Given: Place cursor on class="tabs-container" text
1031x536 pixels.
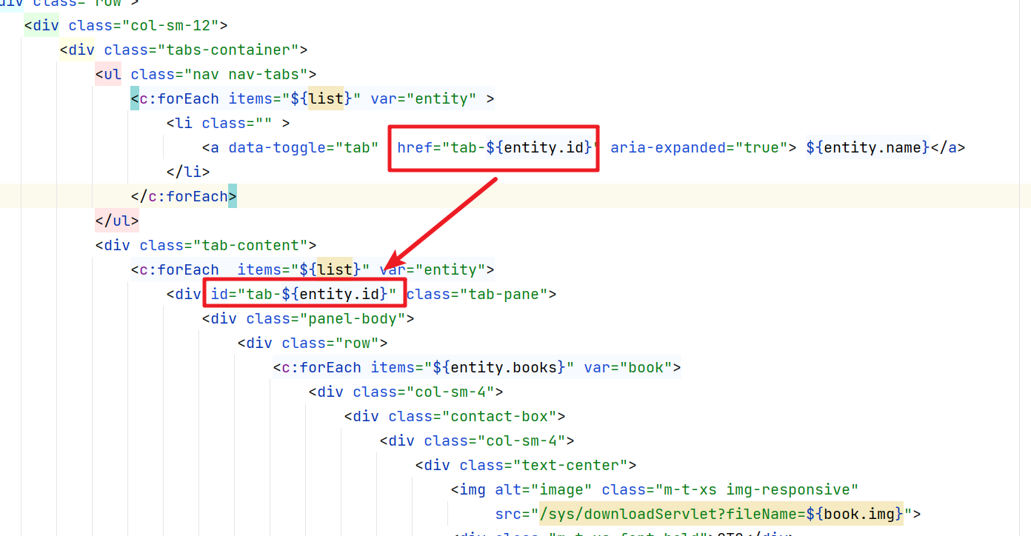Looking at the screenshot, I should (201, 50).
